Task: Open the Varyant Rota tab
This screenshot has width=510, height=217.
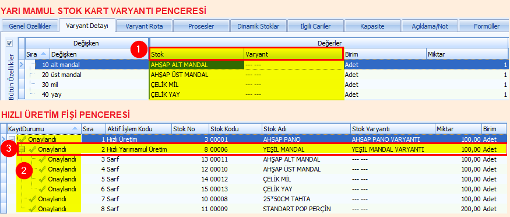Action: click(144, 26)
